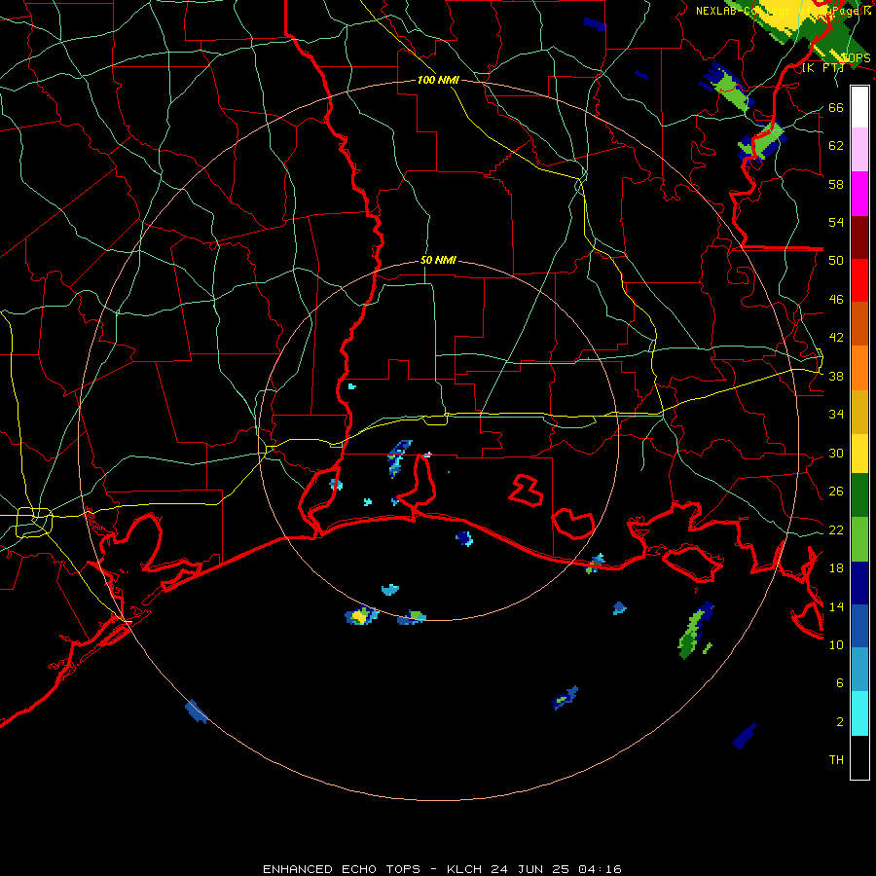The image size is (876, 876).
Task: Click the "34" scale value label
Action: 836,415
